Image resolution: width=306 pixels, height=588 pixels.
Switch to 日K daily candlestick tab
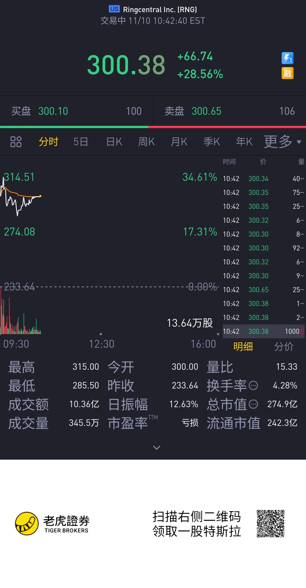pos(114,142)
